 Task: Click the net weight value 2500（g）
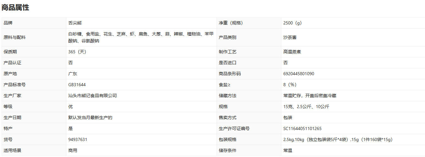[292, 23]
